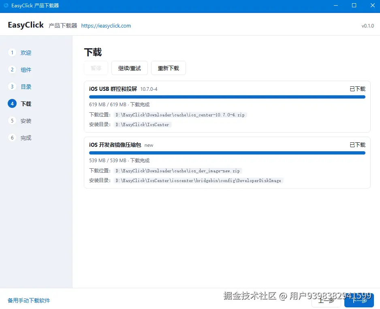Click the 继续/重试 button
The width and height of the screenshot is (380, 309).
pos(129,68)
